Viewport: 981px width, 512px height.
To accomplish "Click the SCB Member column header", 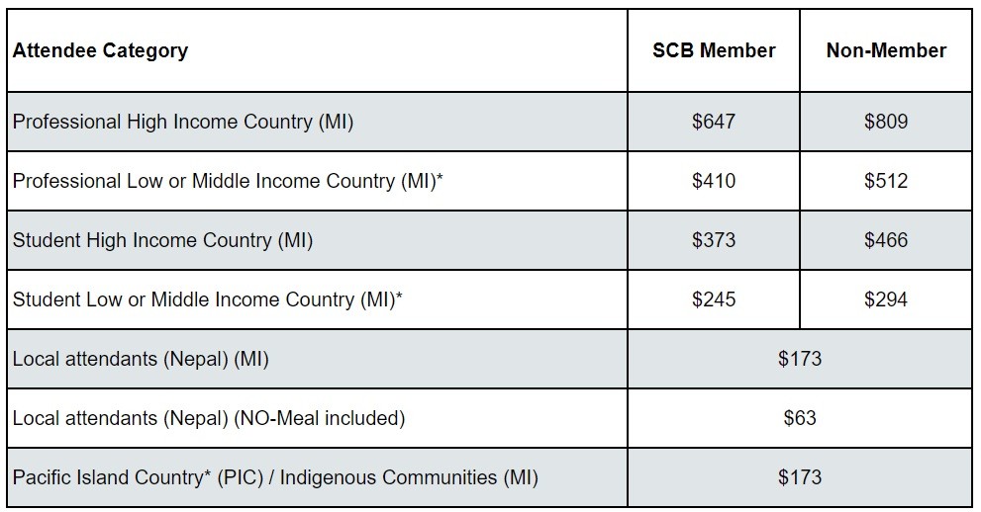I will point(714,50).
